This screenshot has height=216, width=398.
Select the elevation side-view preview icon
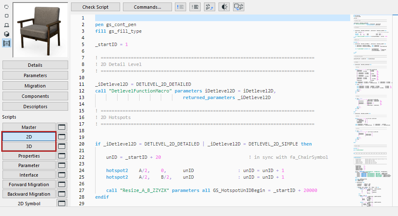pyautogui.click(x=7, y=25)
